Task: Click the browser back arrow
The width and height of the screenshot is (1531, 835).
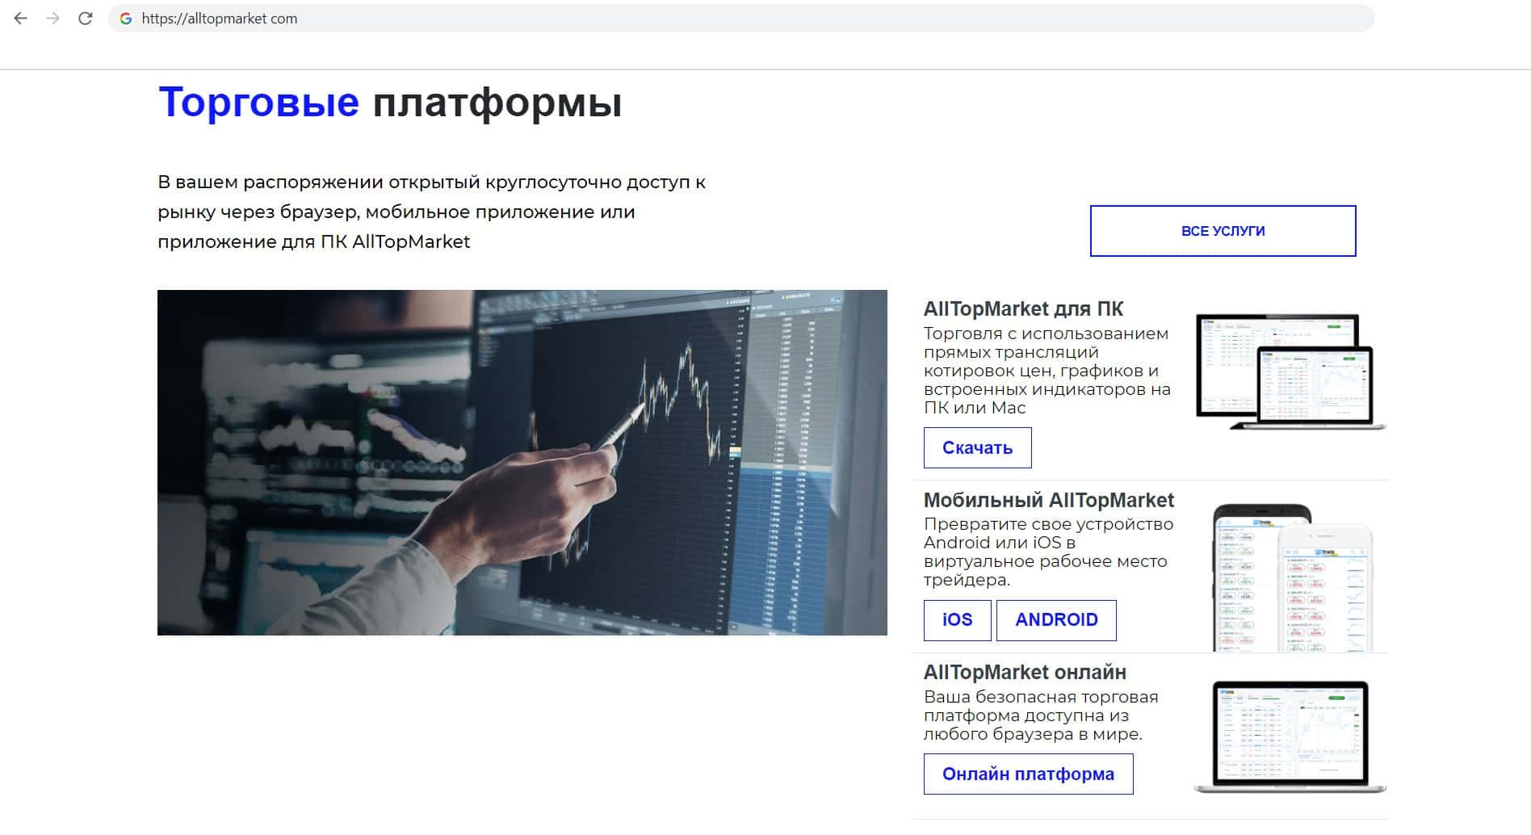Action: [21, 19]
